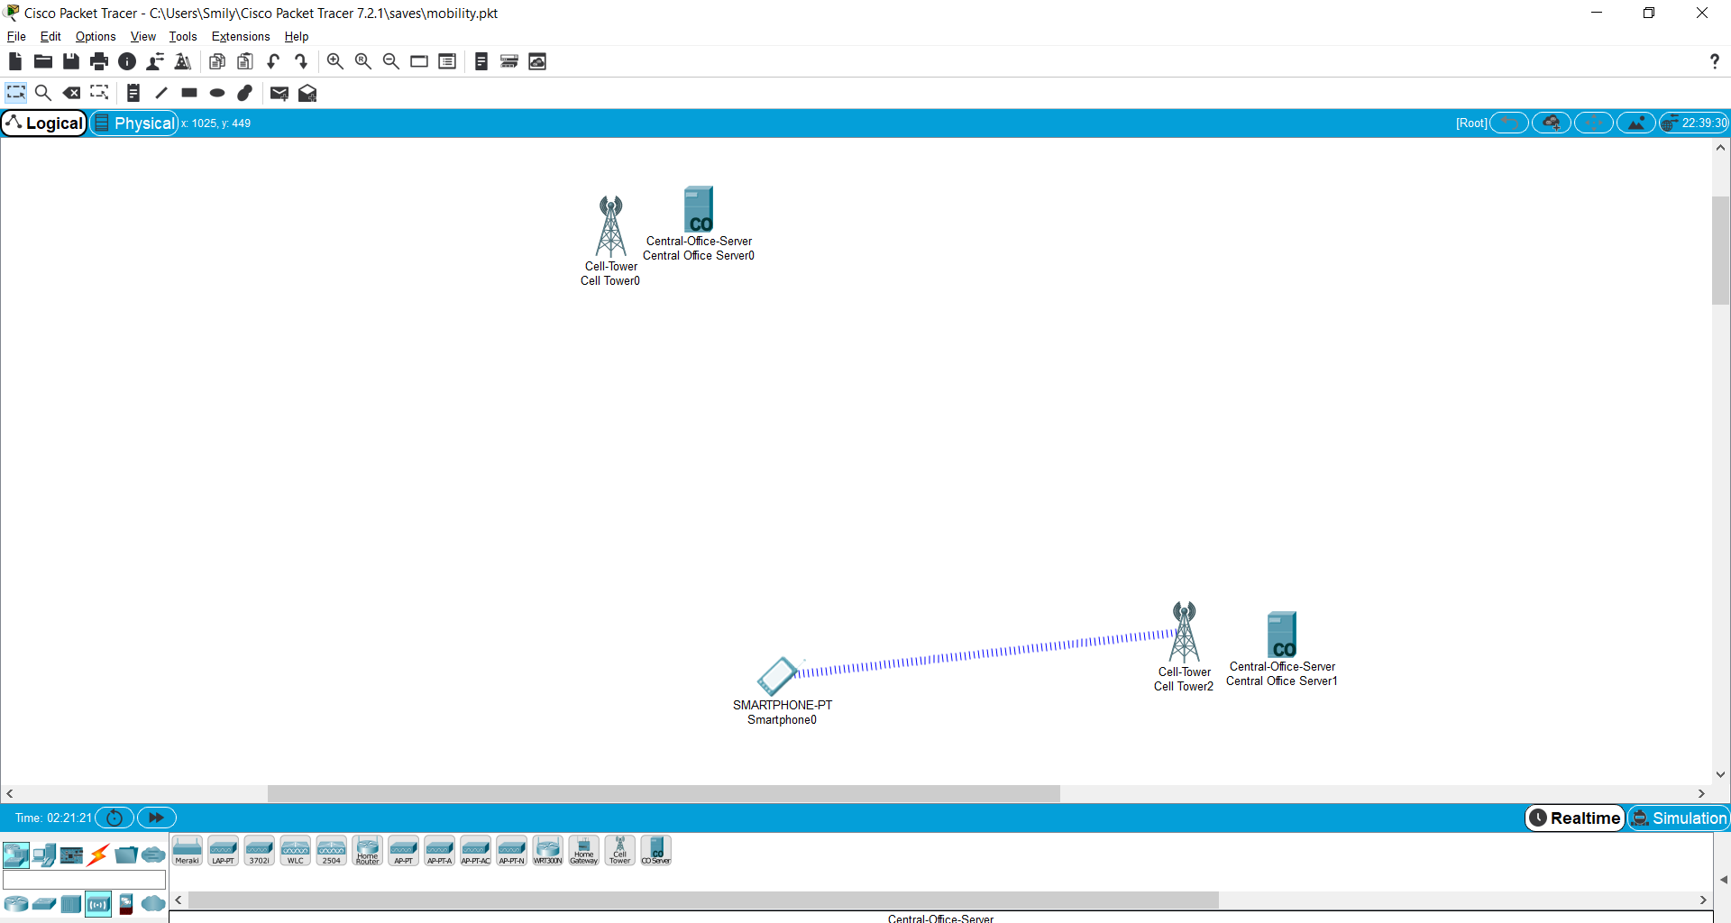Open environment time 22:39:30 button
Viewport: 1731px width, 923px height.
pyautogui.click(x=1694, y=123)
